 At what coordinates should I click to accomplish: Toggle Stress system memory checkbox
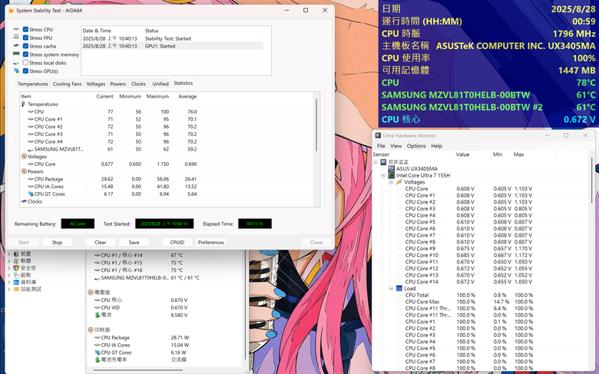coord(25,55)
